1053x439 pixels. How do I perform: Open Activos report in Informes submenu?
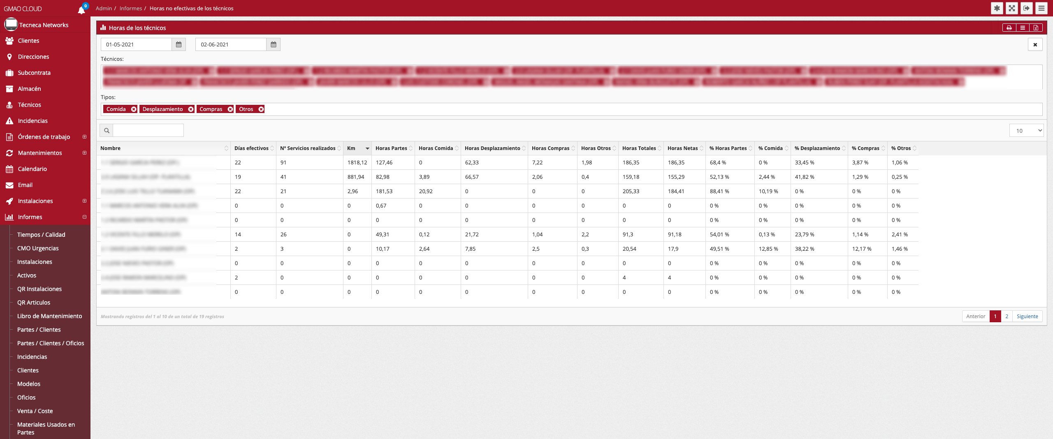[x=27, y=275]
